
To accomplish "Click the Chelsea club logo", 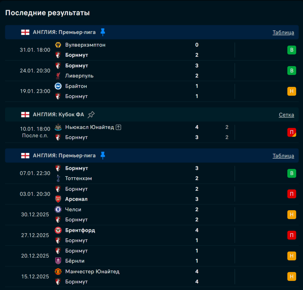I will (58, 209).
